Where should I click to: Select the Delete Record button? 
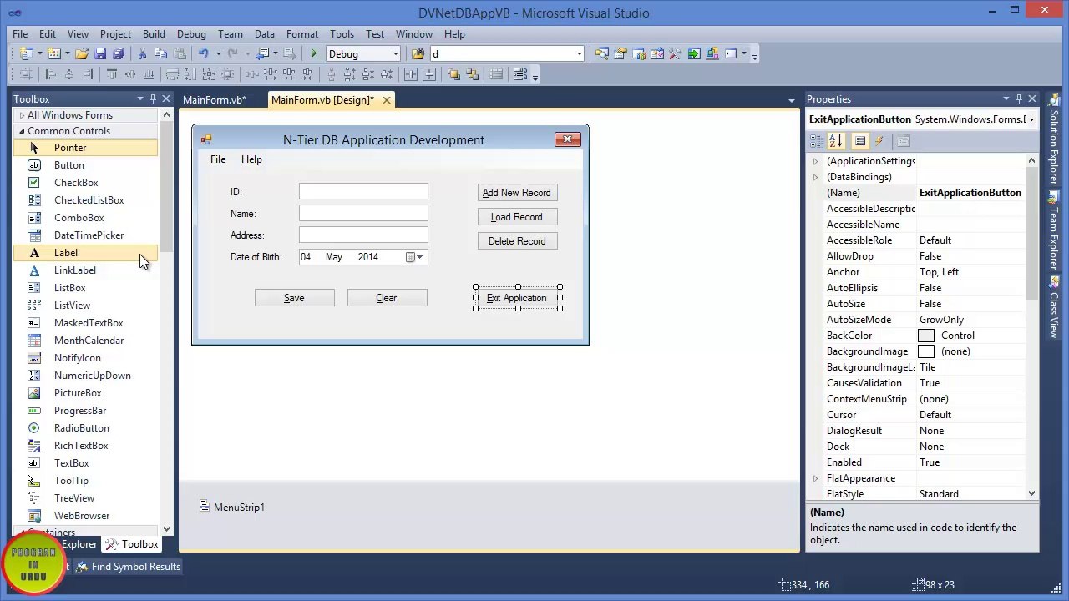click(x=517, y=241)
